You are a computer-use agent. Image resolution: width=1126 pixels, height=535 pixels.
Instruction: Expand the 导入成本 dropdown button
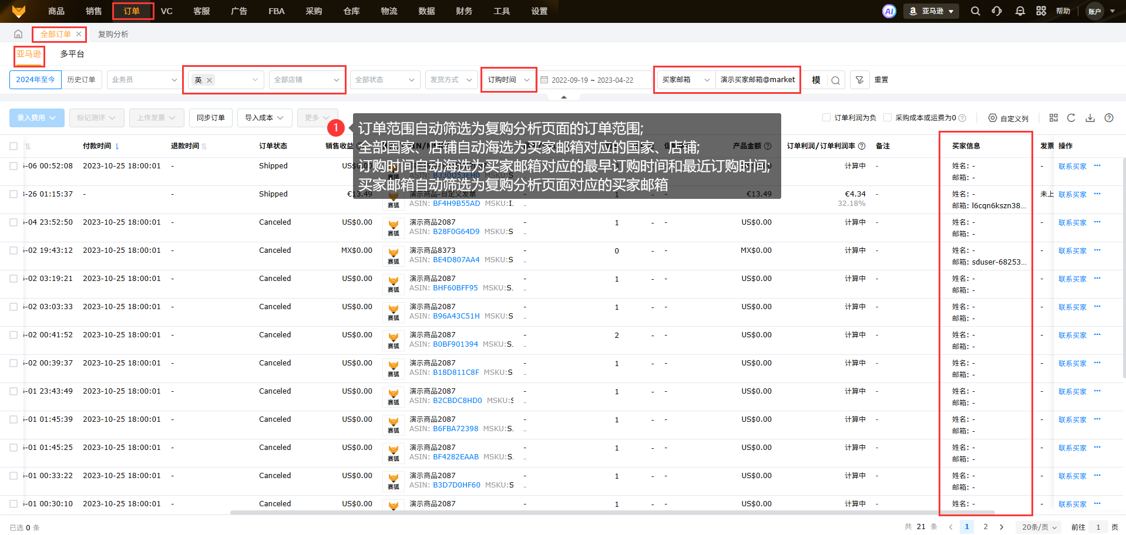pyautogui.click(x=264, y=118)
